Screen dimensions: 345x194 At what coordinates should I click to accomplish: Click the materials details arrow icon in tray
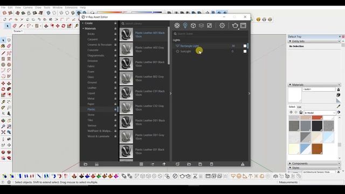pos(339,112)
